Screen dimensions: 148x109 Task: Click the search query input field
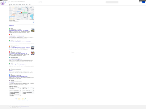(x=23, y=2)
